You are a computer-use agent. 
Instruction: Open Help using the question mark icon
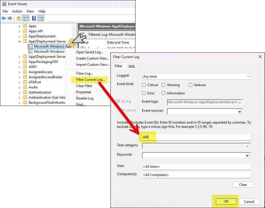pos(34,18)
